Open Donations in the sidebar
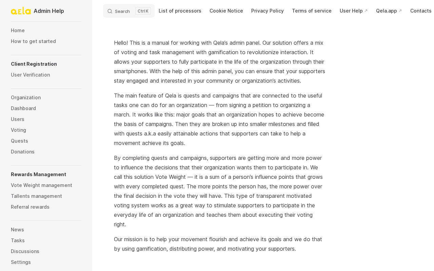 coord(23,152)
